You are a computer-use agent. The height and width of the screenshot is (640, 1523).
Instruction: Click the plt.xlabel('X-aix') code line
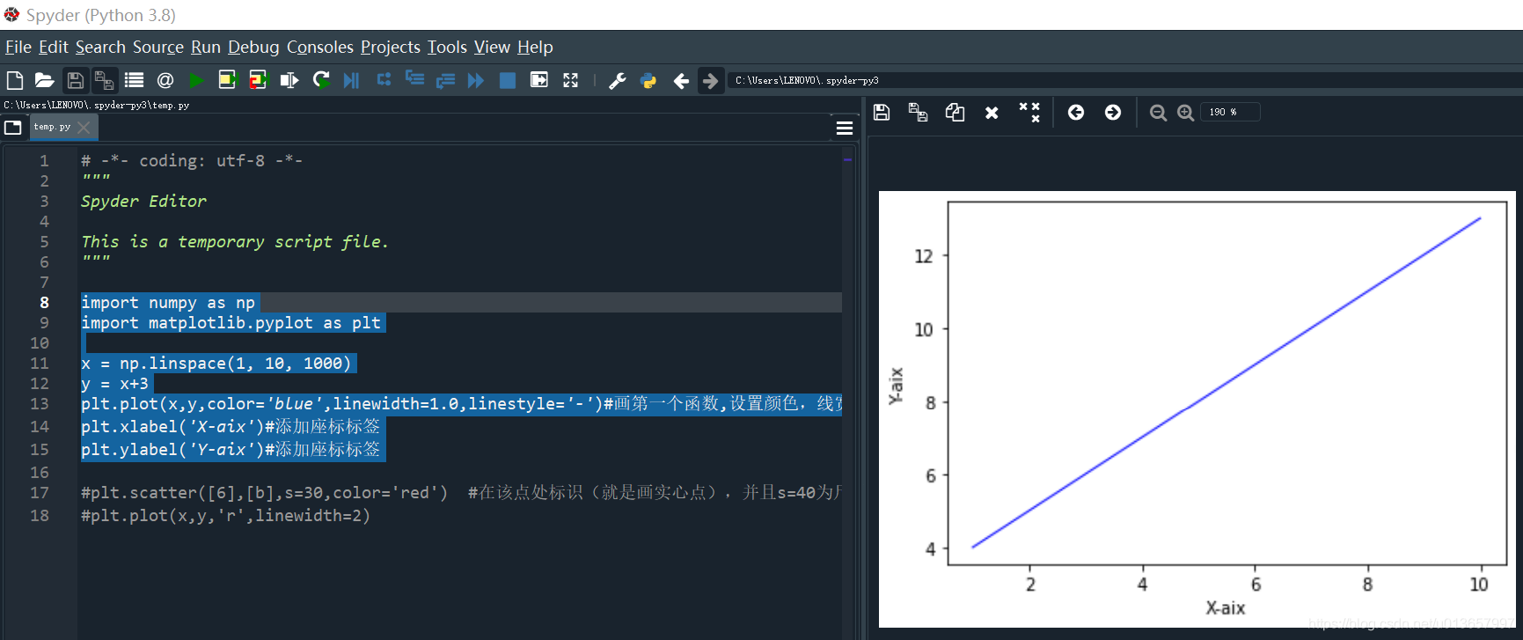pyautogui.click(x=231, y=426)
